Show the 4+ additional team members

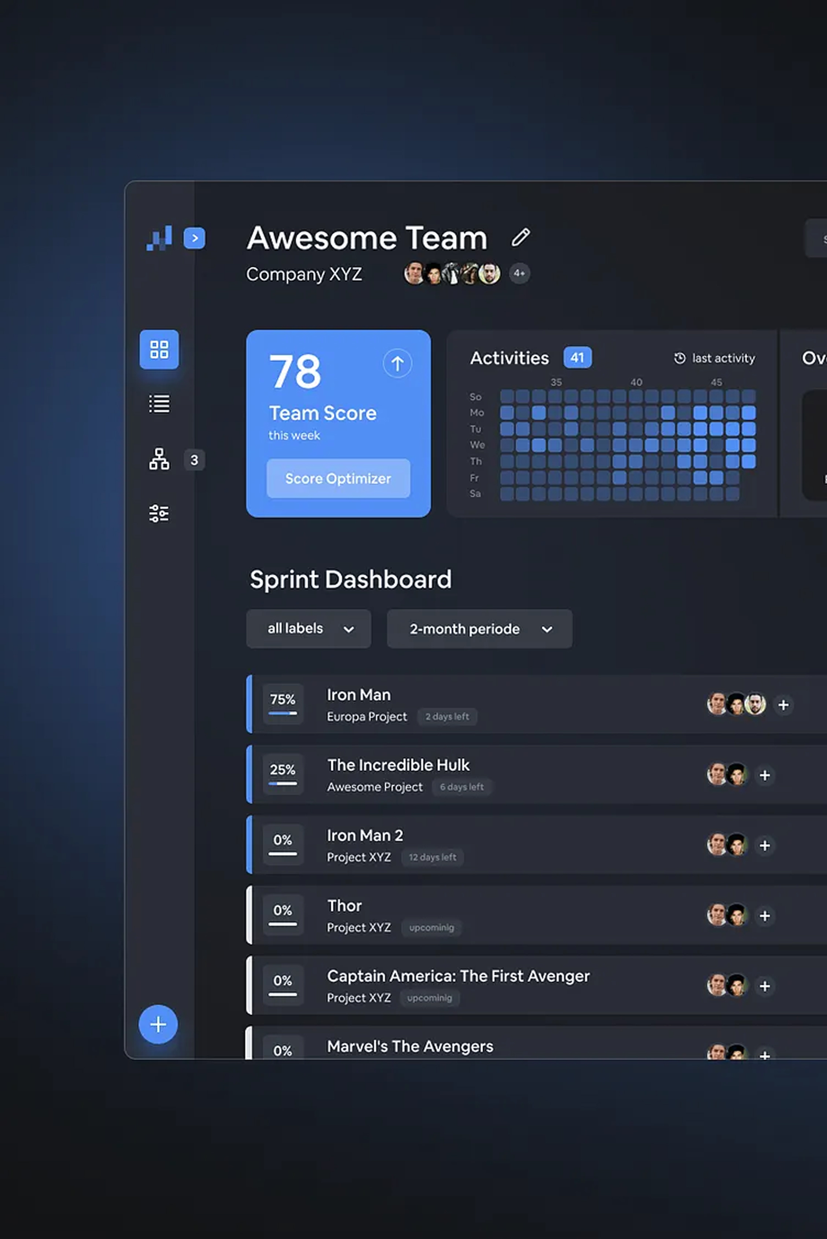coord(519,273)
